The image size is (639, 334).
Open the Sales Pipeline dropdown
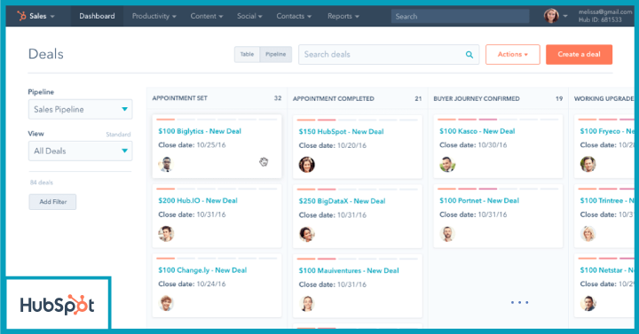(80, 110)
